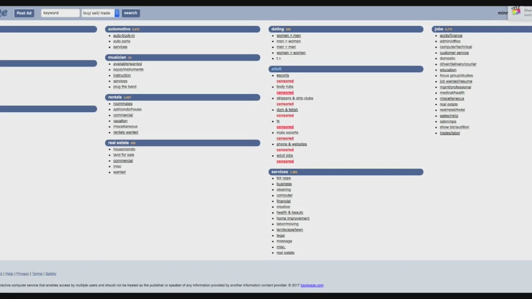Screen dimensions: 532x299
Task: Open the home improvement link
Action: click(293, 218)
